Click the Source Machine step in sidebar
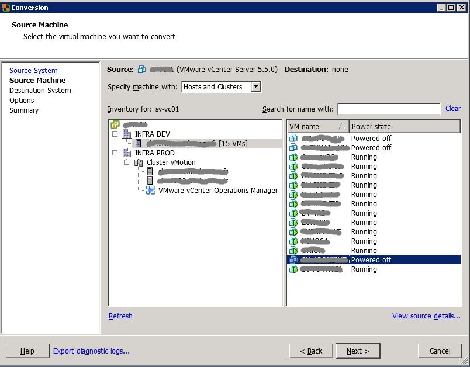470x367 pixels. tap(37, 80)
